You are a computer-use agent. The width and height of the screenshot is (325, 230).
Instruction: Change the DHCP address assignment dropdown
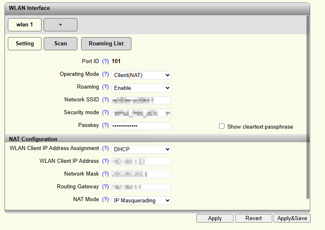141,149
